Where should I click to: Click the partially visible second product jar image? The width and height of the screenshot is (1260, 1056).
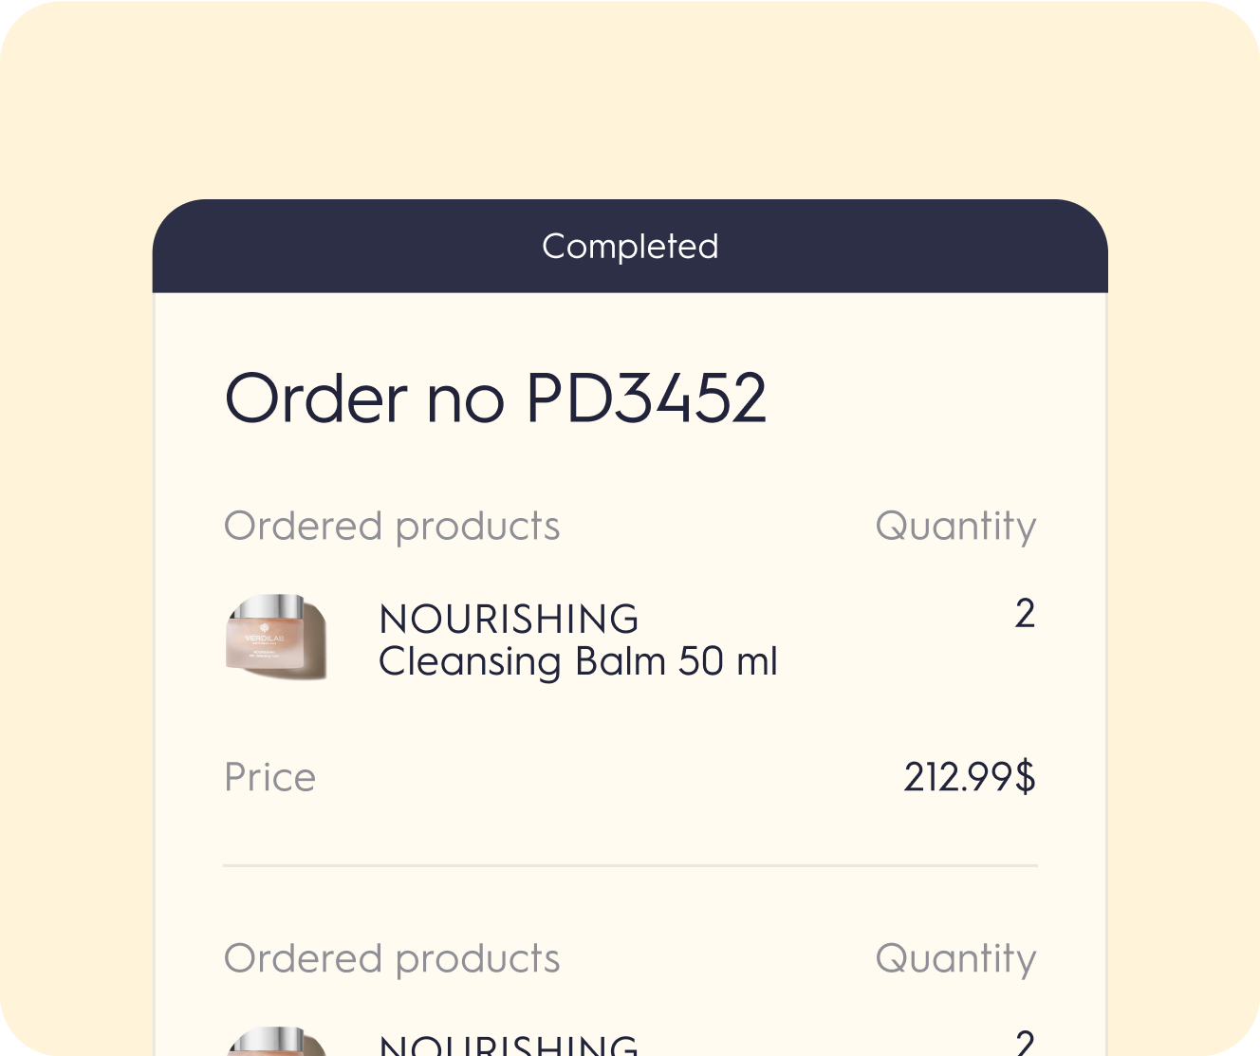point(277,1042)
